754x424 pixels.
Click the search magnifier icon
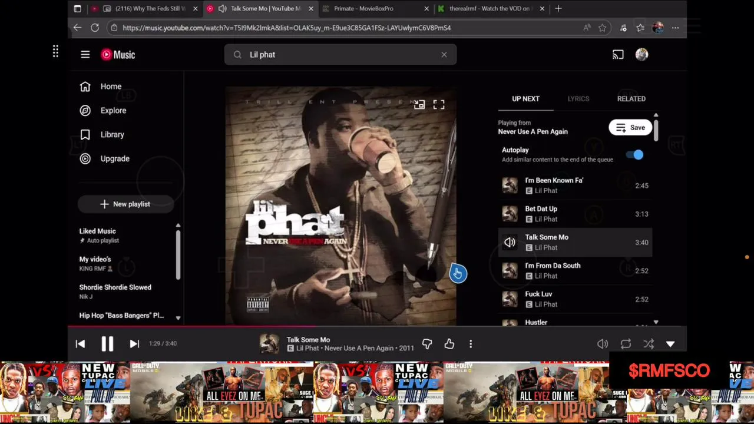point(237,55)
